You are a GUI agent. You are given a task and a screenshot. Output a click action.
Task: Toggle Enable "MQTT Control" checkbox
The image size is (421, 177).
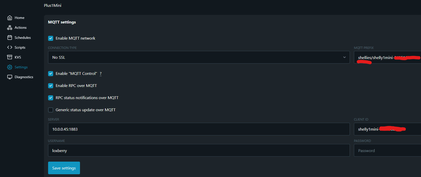51,74
